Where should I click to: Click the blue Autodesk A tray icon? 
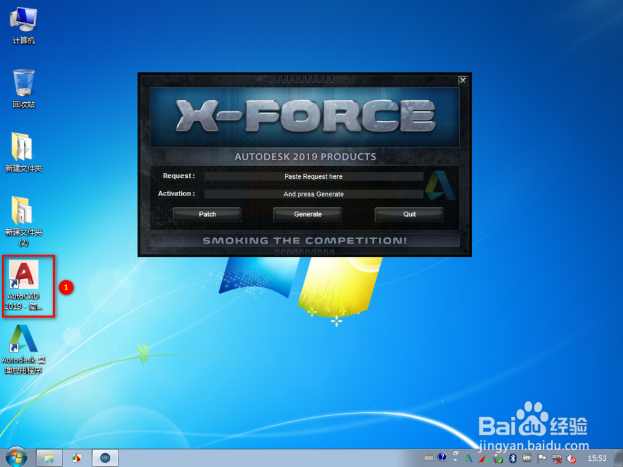(469, 459)
